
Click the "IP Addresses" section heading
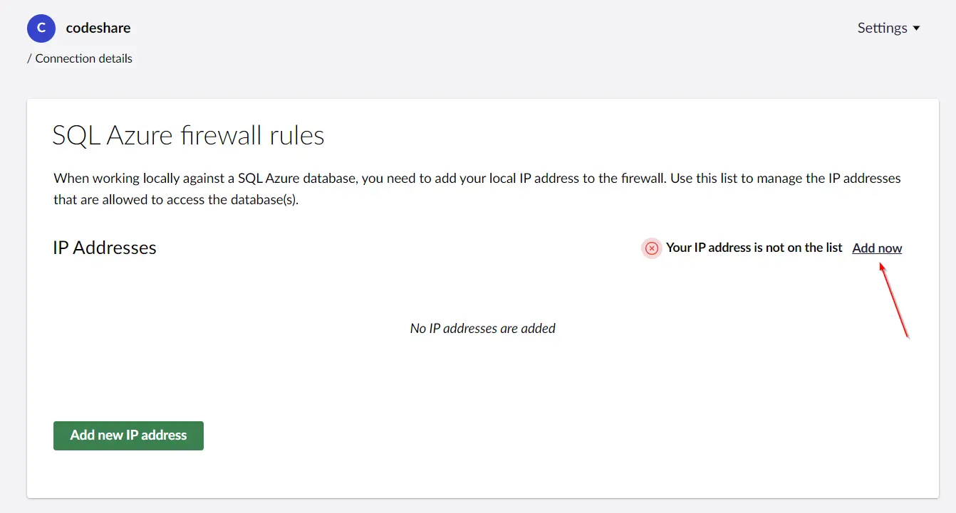(x=105, y=248)
